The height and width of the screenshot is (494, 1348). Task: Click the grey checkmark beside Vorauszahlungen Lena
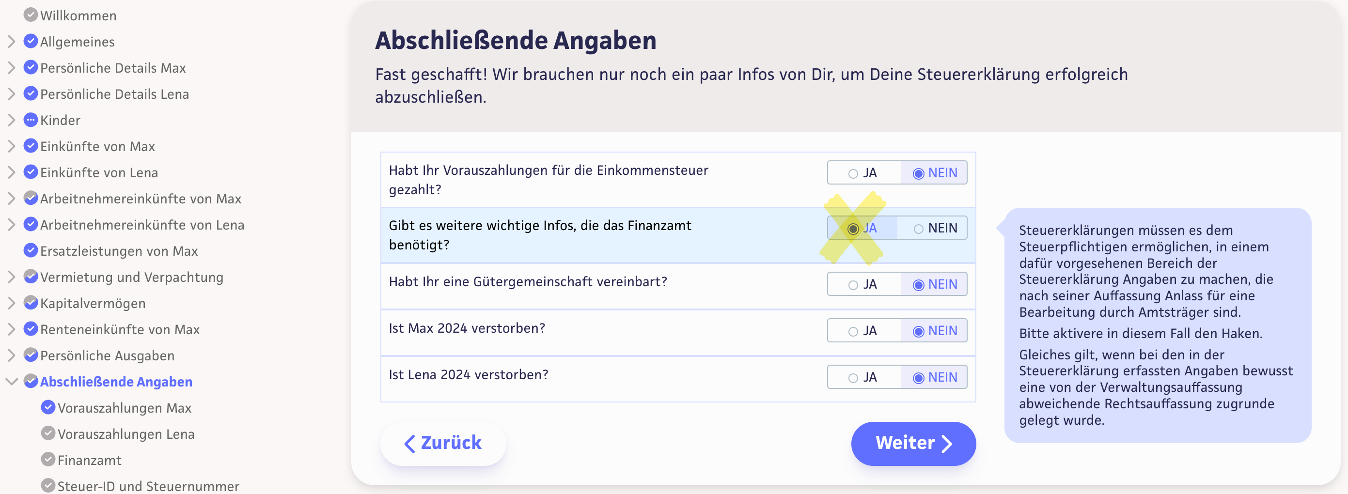tap(48, 433)
